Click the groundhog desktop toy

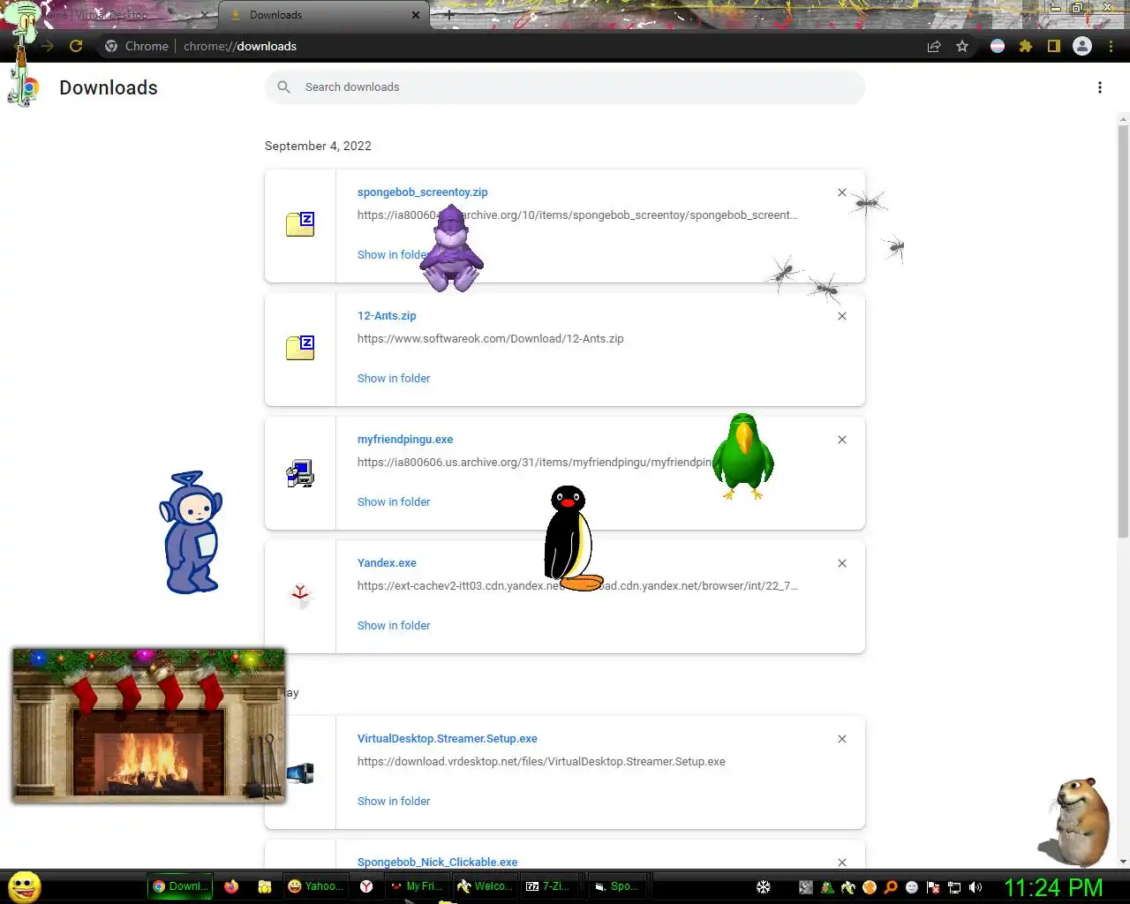(1075, 823)
